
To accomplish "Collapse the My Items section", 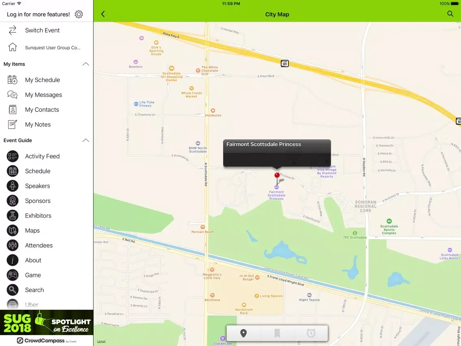I will coord(86,64).
